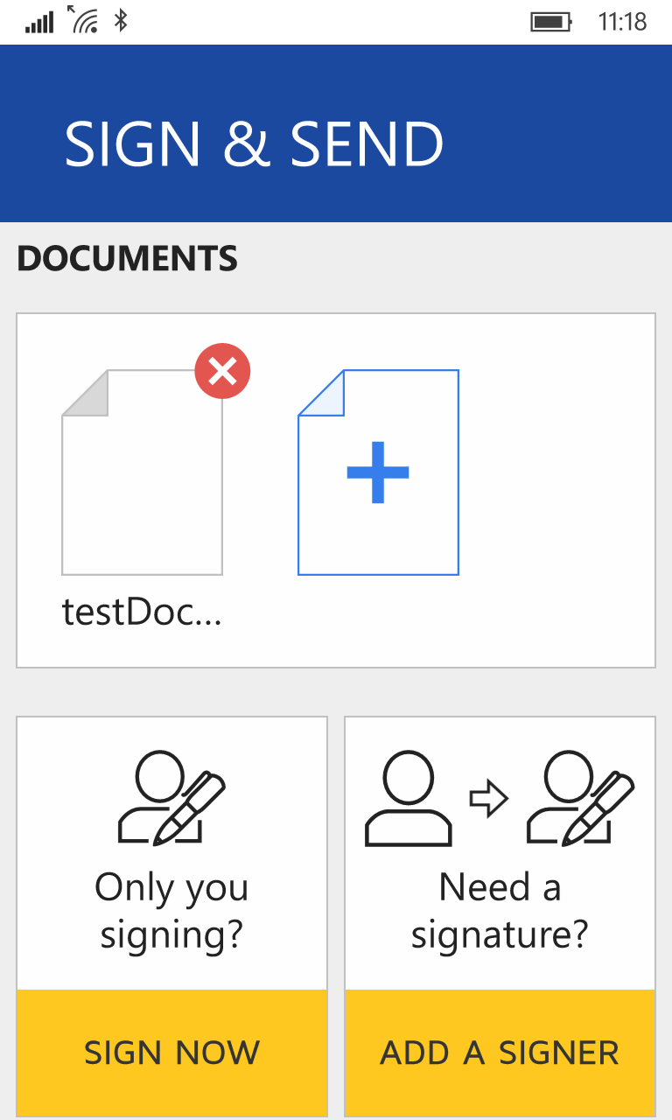The width and height of the screenshot is (672, 1120).
Task: Select the 'Need a signature?' text
Action: pyautogui.click(x=500, y=911)
